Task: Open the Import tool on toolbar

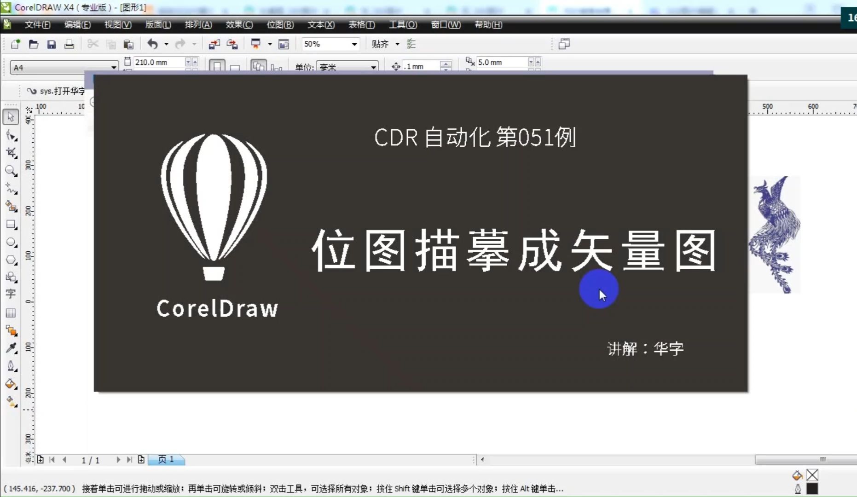Action: (x=214, y=44)
